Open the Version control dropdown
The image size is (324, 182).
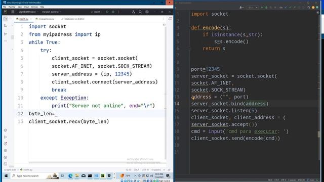(x=52, y=12)
